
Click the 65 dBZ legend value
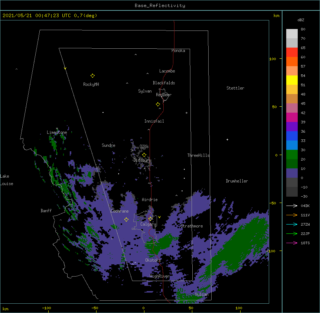point(303,48)
